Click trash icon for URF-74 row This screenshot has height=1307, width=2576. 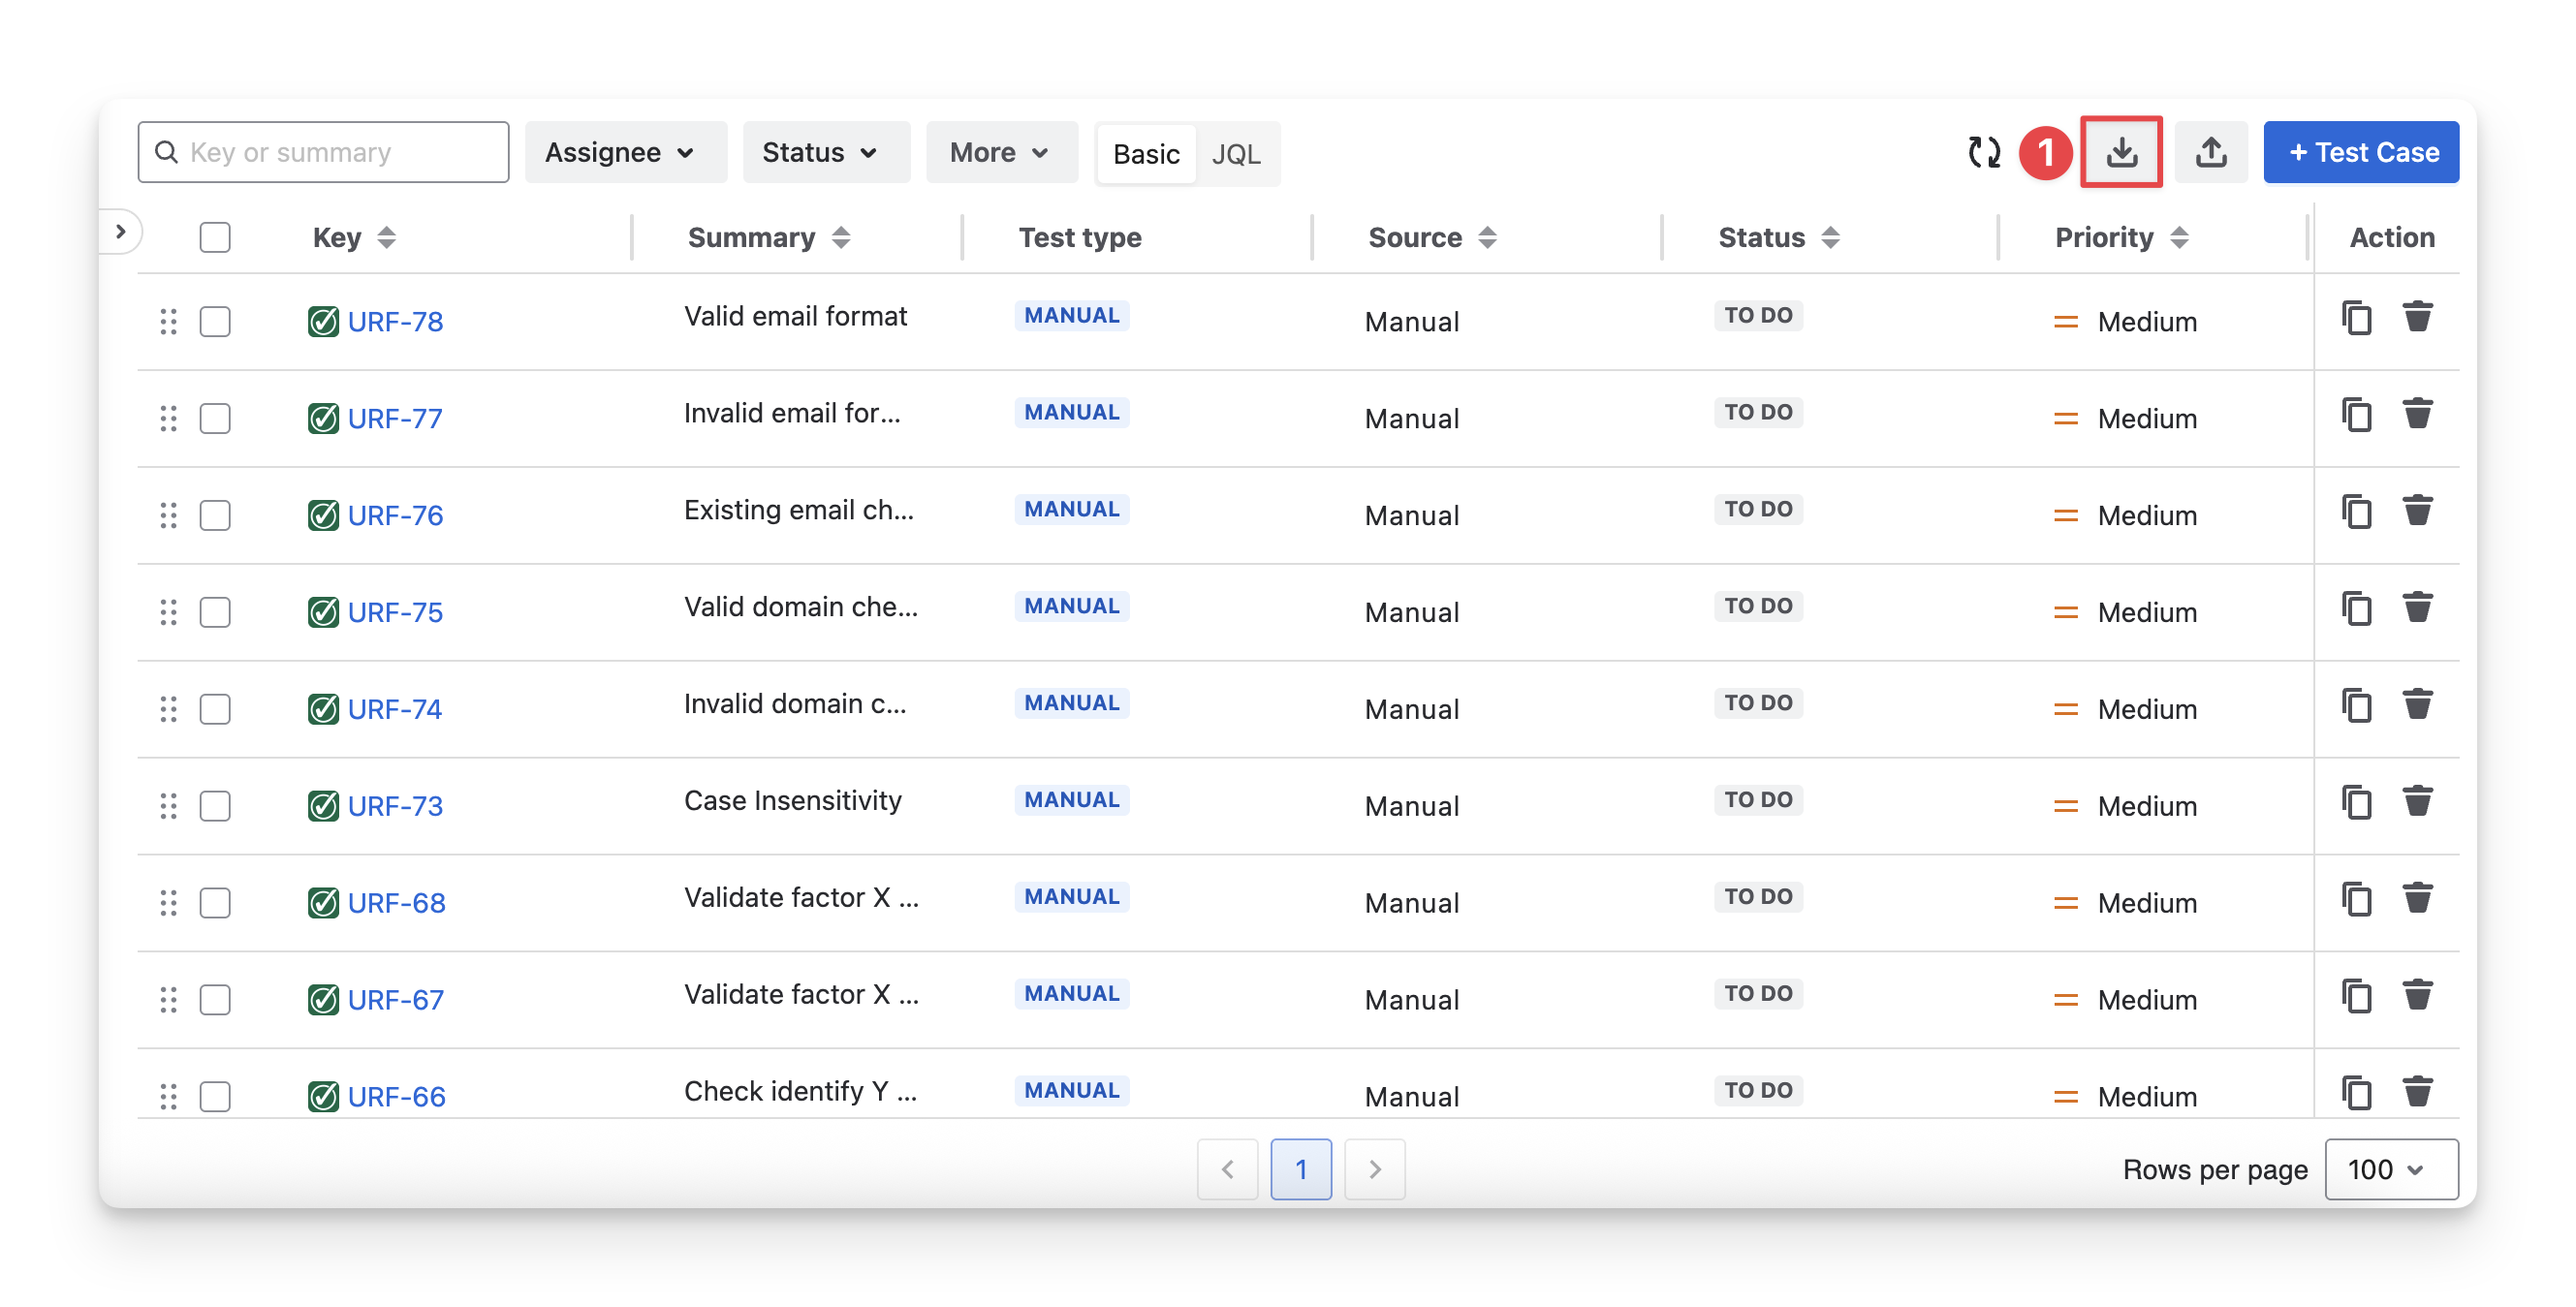(2417, 704)
